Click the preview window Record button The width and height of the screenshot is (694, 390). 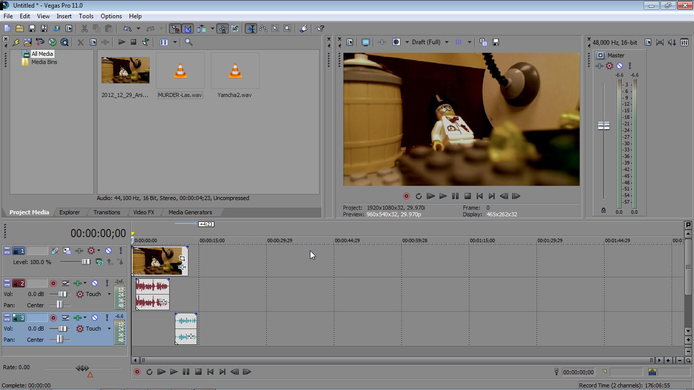(x=406, y=196)
